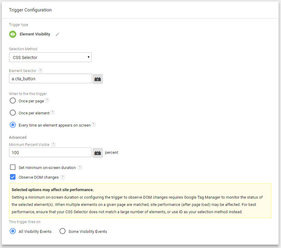The width and height of the screenshot is (281, 248).
Task: Disable Observe DOM changes
Action: [12, 177]
